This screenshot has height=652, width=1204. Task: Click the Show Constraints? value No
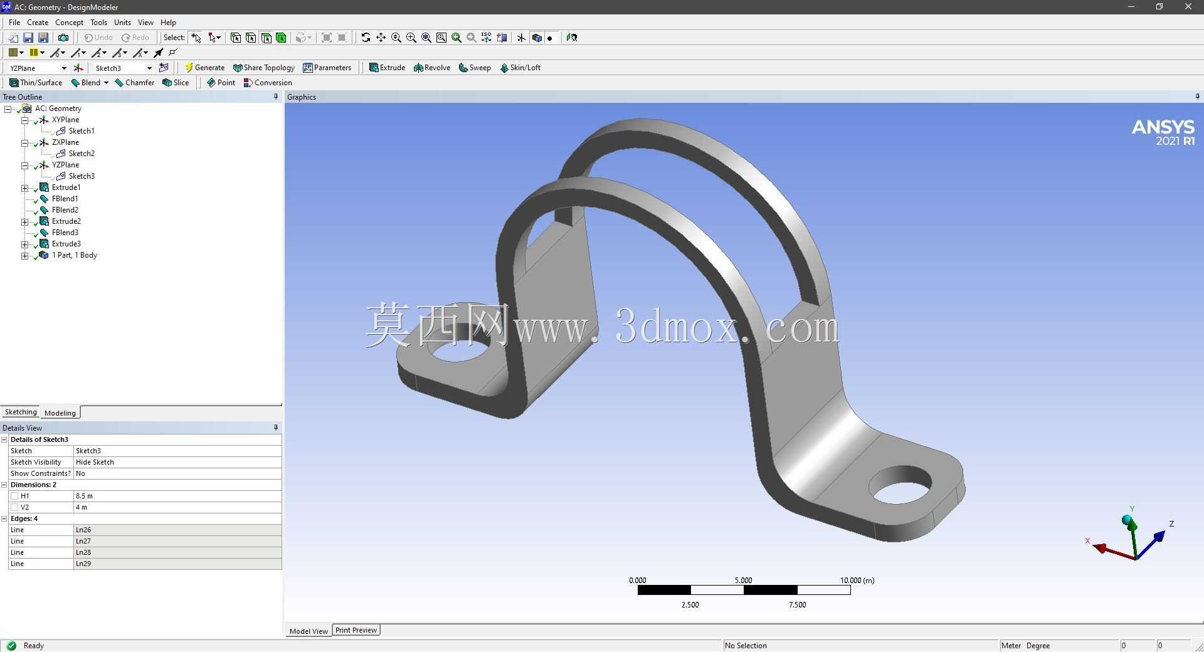[x=177, y=473]
